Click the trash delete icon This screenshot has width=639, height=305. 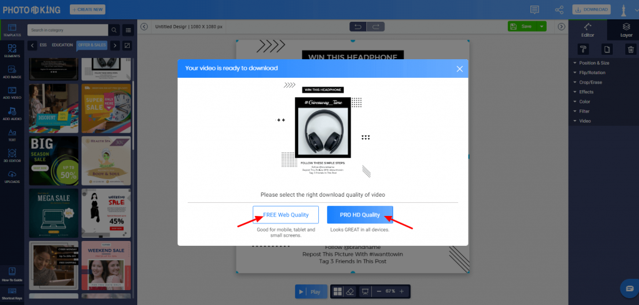click(630, 50)
